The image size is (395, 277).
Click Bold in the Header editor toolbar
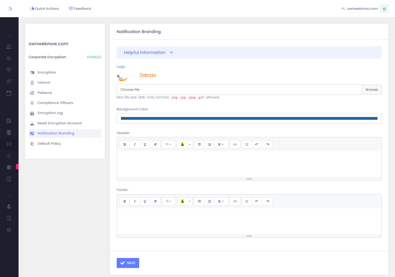point(125,144)
